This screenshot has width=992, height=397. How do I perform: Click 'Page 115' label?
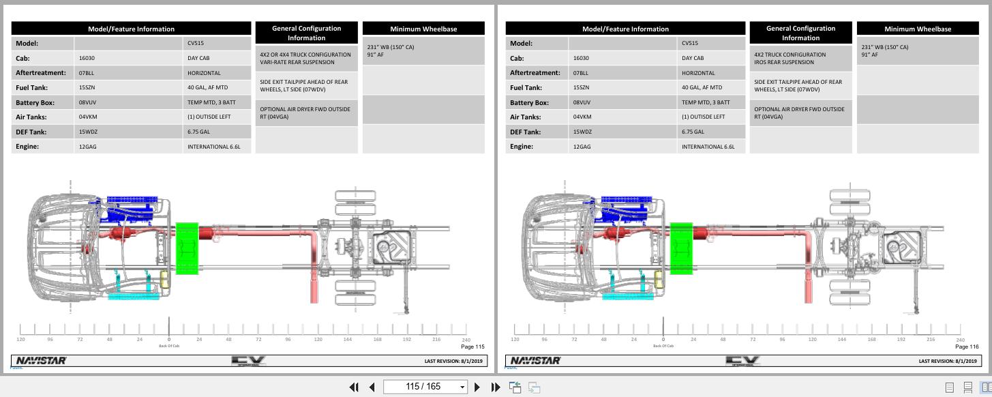point(472,347)
